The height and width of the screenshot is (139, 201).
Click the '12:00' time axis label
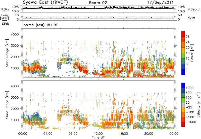(98, 134)
